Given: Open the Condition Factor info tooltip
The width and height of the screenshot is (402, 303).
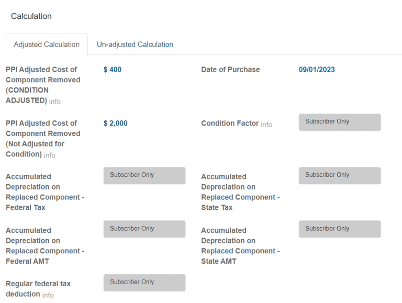Looking at the screenshot, I should 266,125.
